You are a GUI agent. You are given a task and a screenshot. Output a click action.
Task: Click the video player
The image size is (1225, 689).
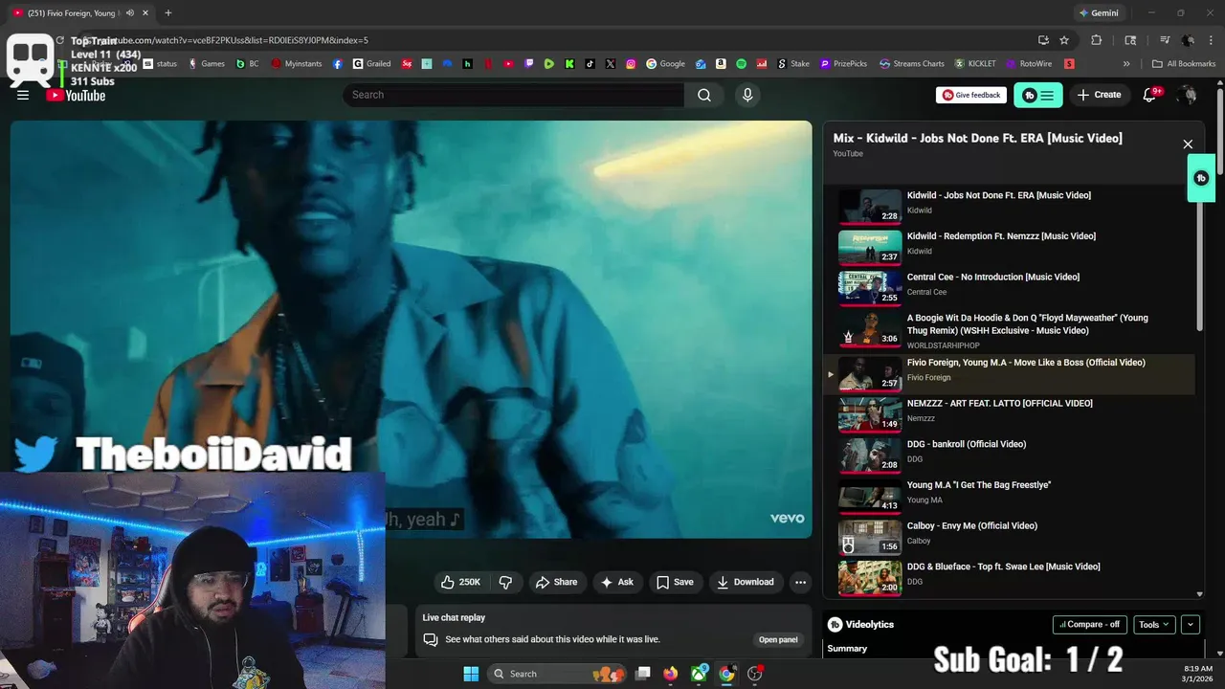(x=411, y=329)
